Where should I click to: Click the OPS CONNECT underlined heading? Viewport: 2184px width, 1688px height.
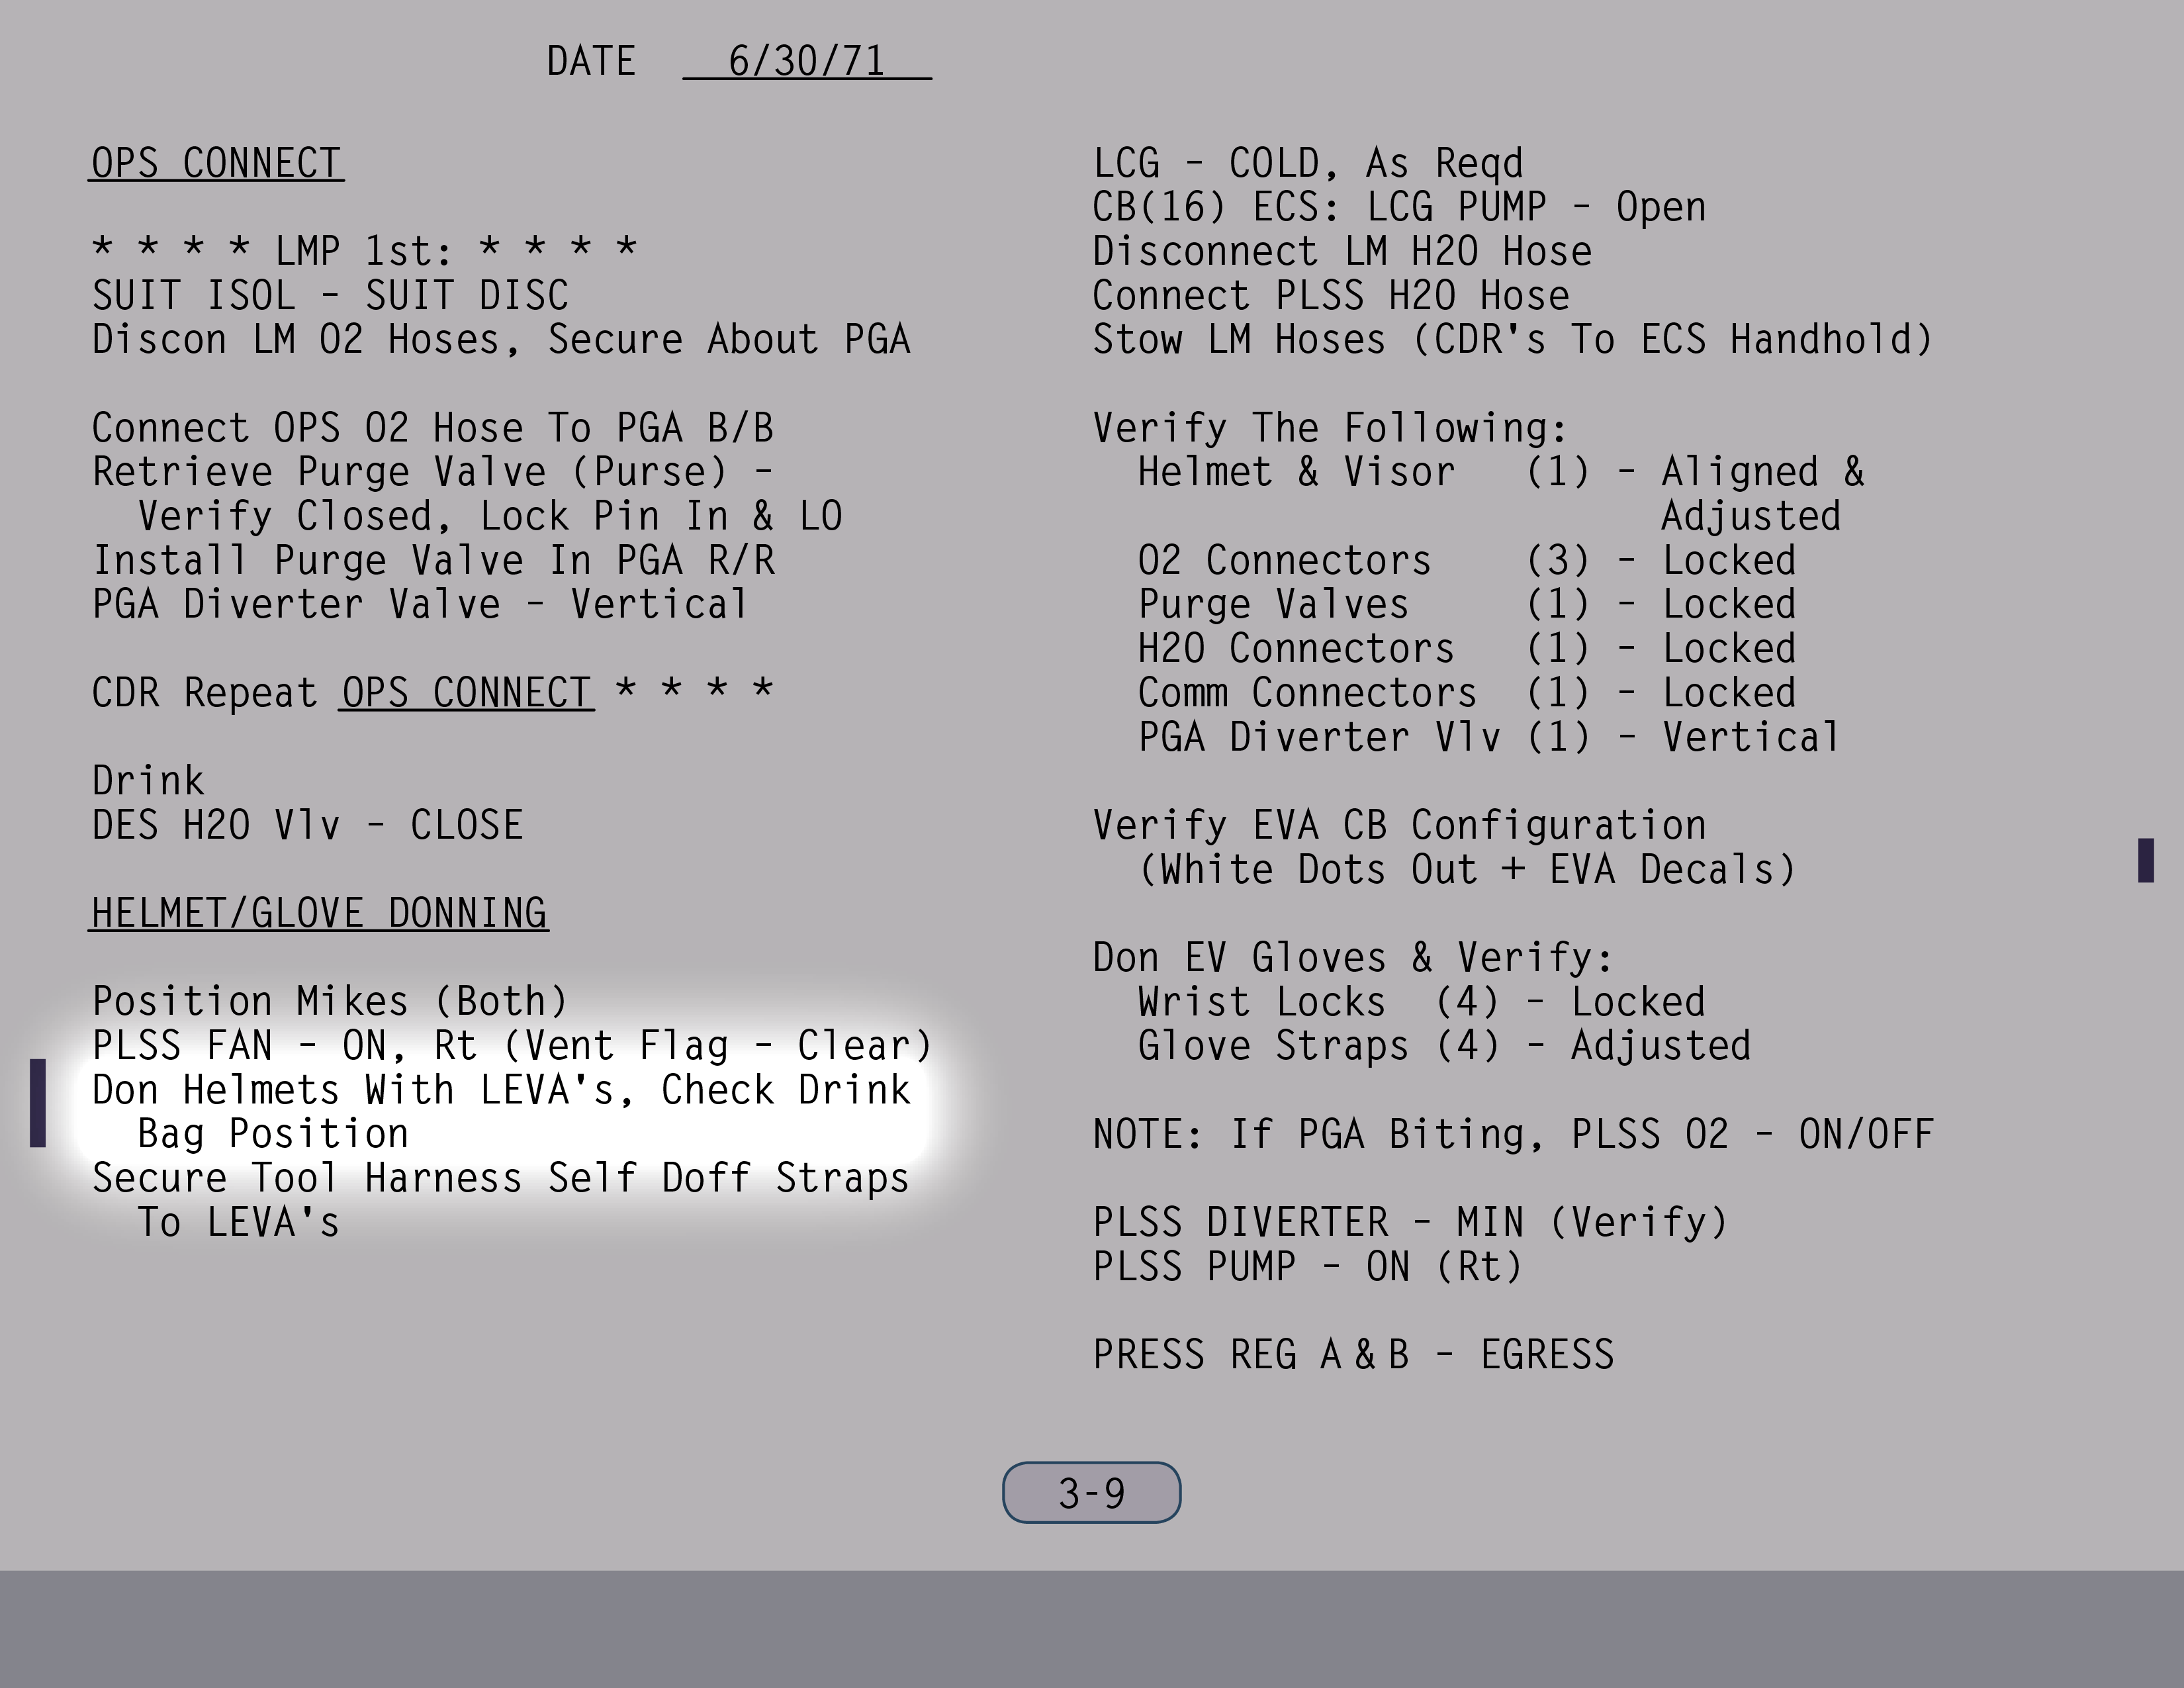(217, 163)
